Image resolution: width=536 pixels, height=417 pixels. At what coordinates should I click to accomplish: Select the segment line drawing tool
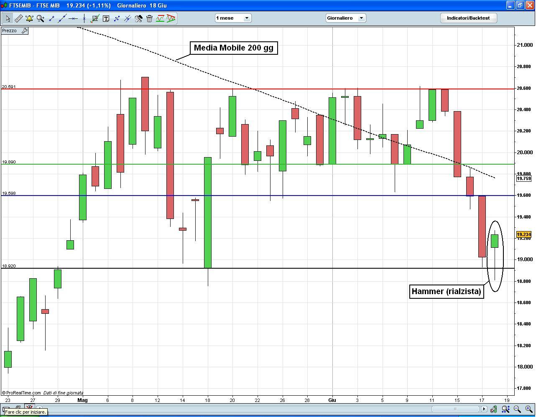51,18
